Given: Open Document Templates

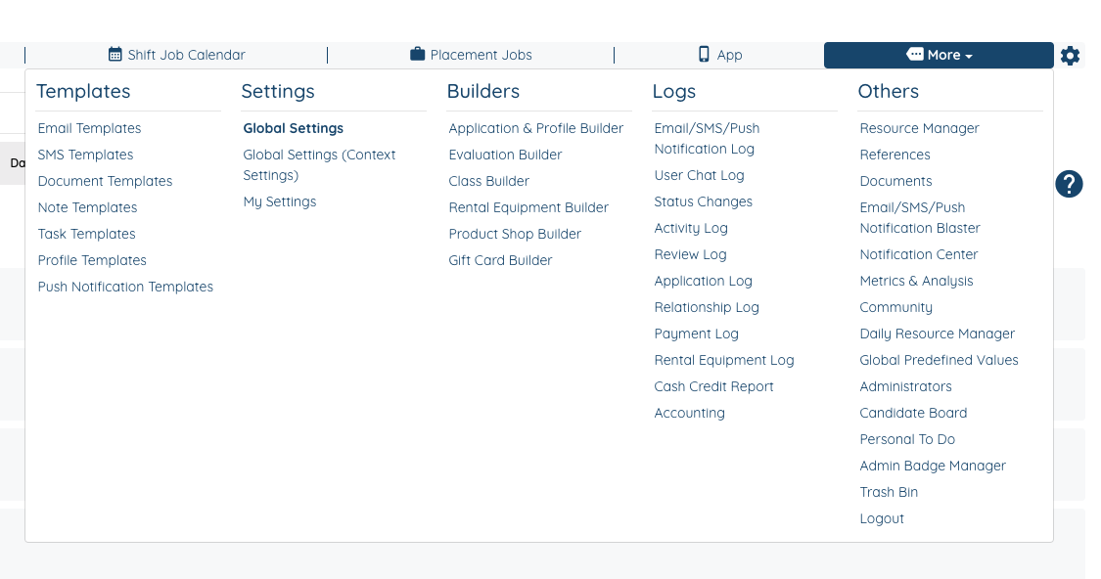Looking at the screenshot, I should point(106,181).
